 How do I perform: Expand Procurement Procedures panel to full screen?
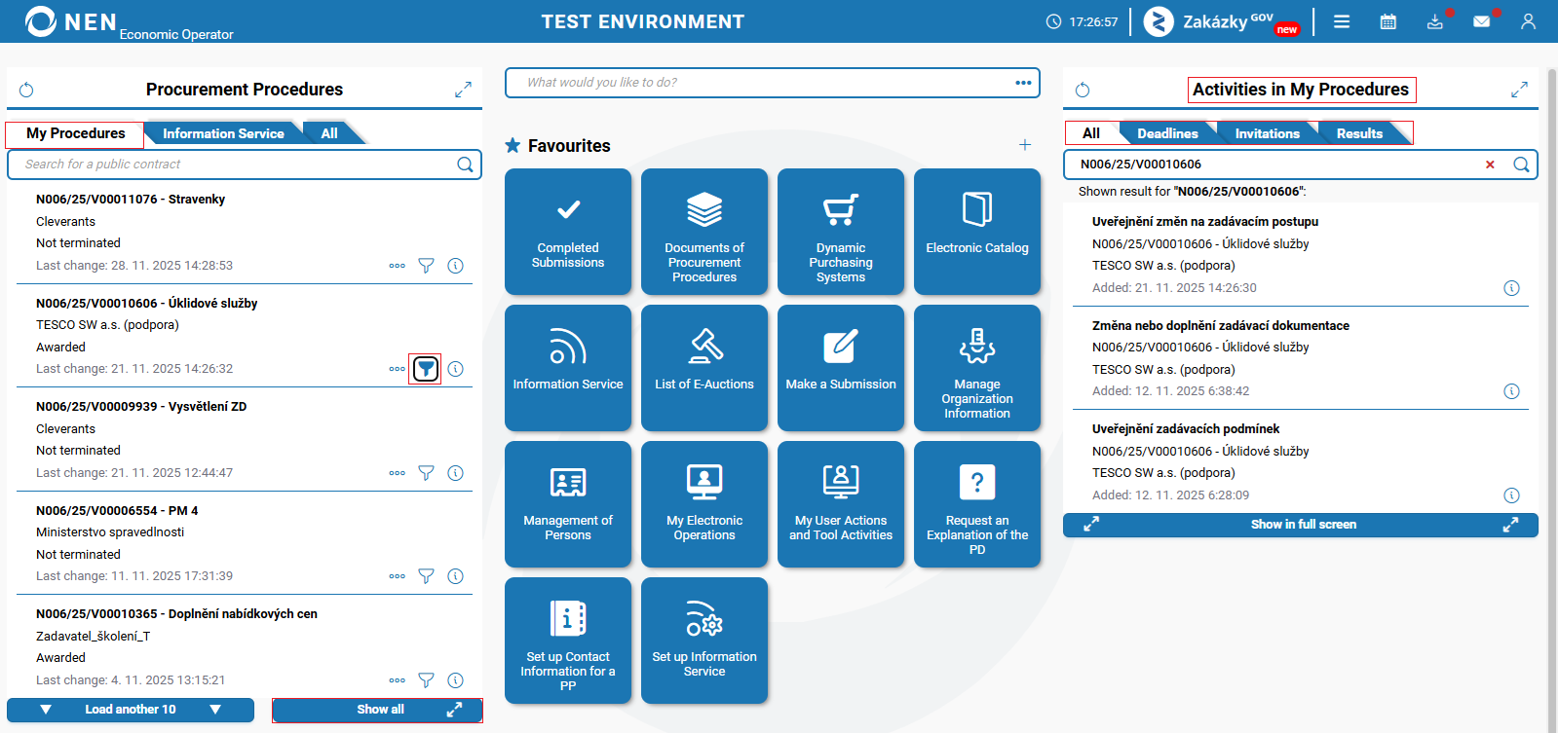coord(463,90)
